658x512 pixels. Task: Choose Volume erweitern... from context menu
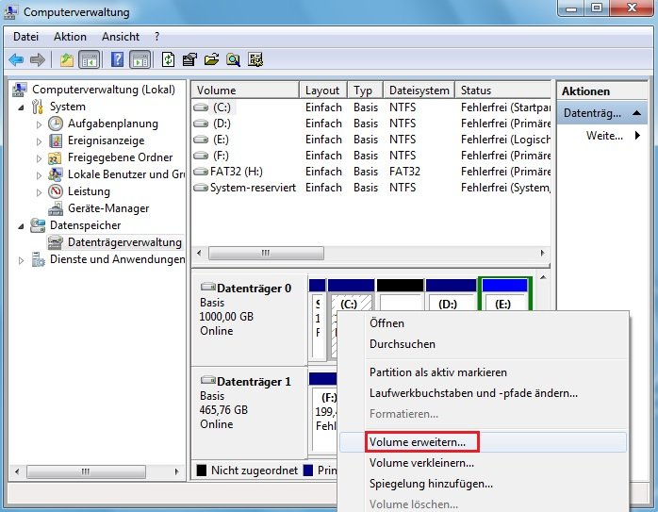pos(483,442)
